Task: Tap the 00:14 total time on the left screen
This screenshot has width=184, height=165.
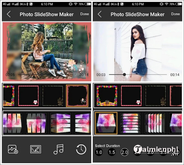Action: (84, 74)
